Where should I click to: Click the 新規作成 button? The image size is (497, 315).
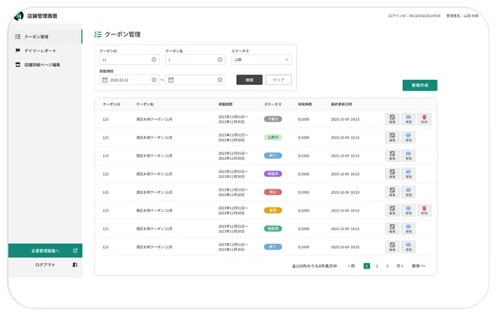click(420, 86)
